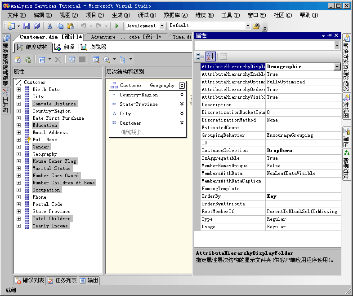Open the 数据库 menu
The height and width of the screenshot is (296, 353).
click(x=175, y=15)
